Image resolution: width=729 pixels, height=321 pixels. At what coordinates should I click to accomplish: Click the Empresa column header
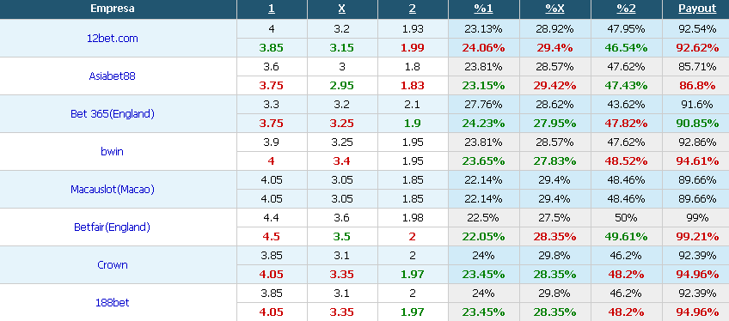(112, 9)
